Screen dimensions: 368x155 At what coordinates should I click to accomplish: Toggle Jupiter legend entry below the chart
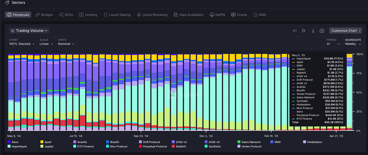tap(47, 146)
